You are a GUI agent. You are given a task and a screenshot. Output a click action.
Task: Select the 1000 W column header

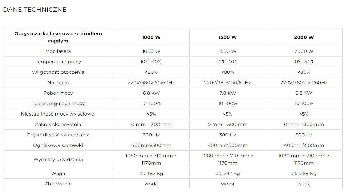(151, 37)
